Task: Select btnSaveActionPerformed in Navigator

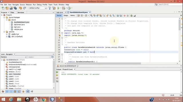Action: pos(23,65)
